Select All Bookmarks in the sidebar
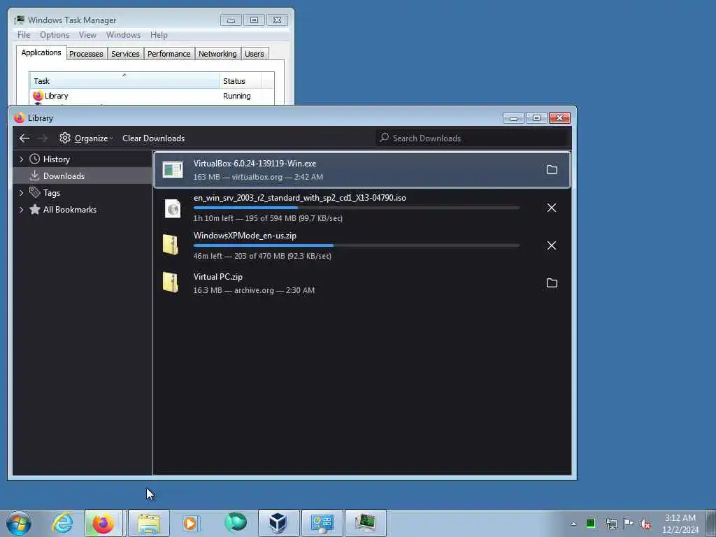Image resolution: width=716 pixels, height=537 pixels. pos(69,210)
